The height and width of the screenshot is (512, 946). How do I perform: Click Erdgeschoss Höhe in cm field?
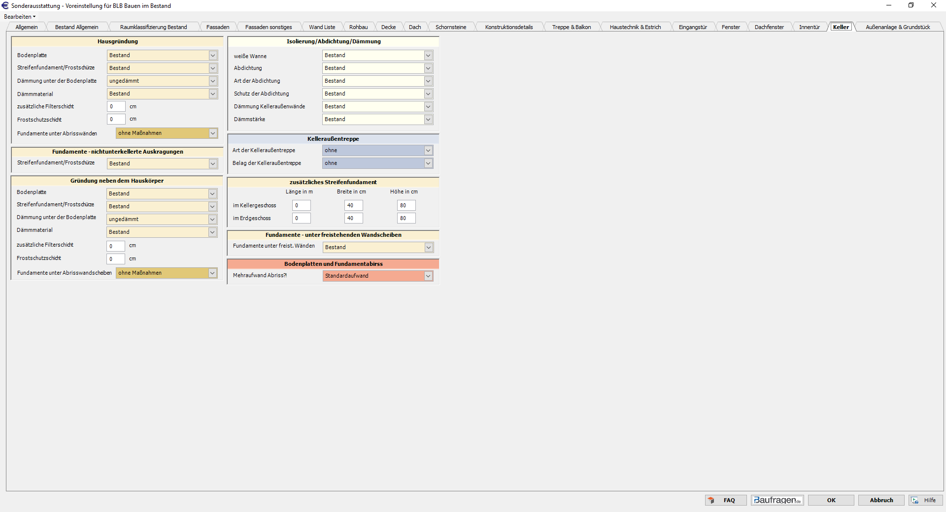point(406,219)
